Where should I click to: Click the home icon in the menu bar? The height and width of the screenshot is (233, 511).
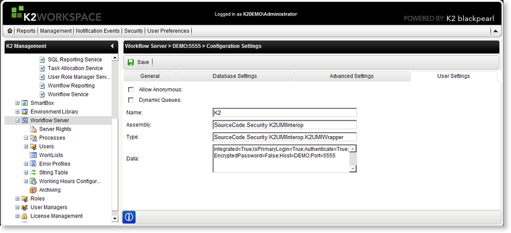[10, 31]
